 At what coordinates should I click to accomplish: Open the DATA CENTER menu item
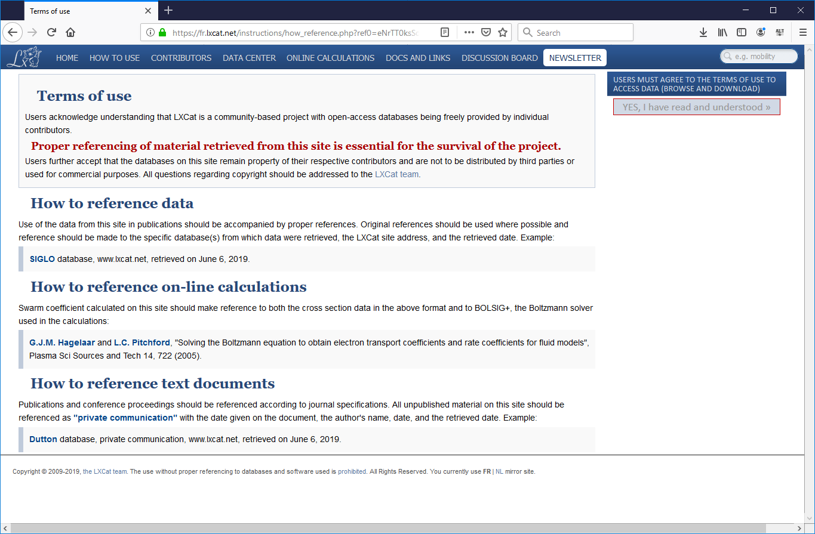click(249, 58)
